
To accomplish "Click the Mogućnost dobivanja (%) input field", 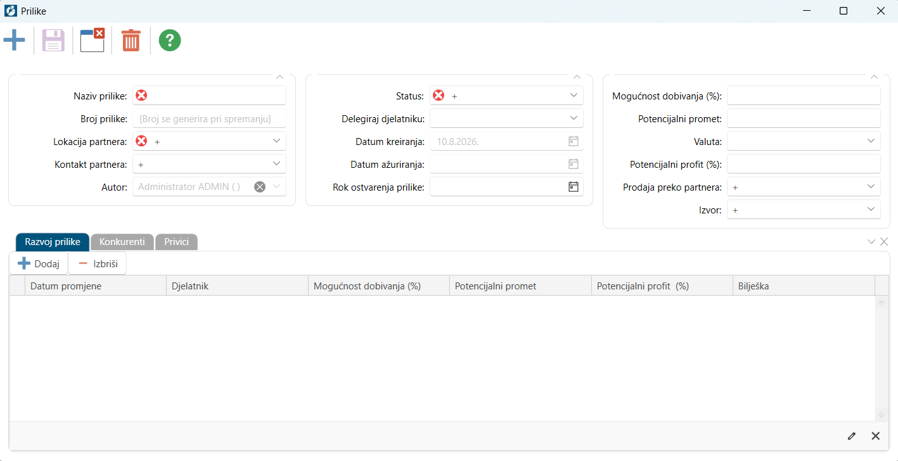I will pos(804,96).
